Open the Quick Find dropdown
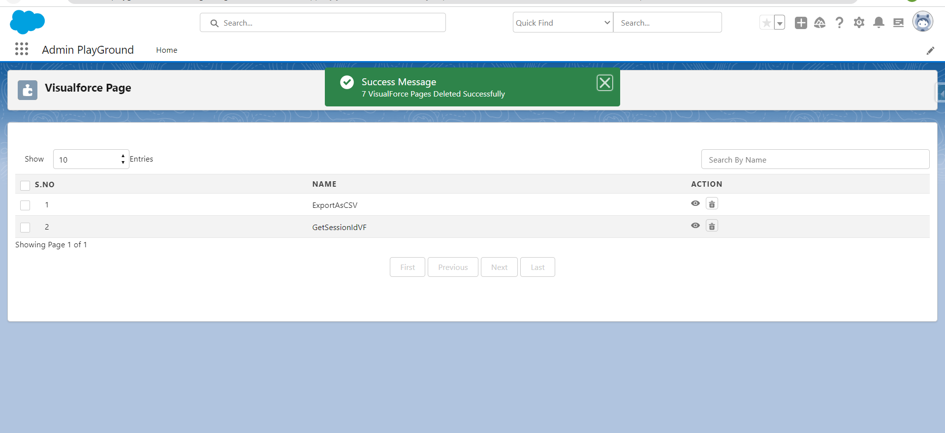Viewport: 945px width, 433px height. click(563, 23)
